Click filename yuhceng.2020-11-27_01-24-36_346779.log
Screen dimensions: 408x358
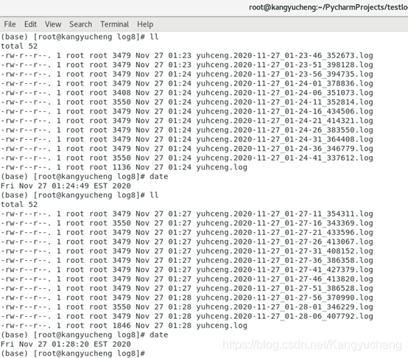point(284,149)
